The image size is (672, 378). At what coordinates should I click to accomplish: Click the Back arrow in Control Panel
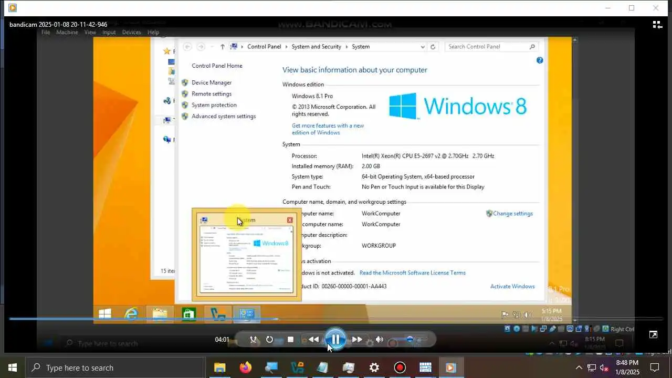tap(187, 47)
